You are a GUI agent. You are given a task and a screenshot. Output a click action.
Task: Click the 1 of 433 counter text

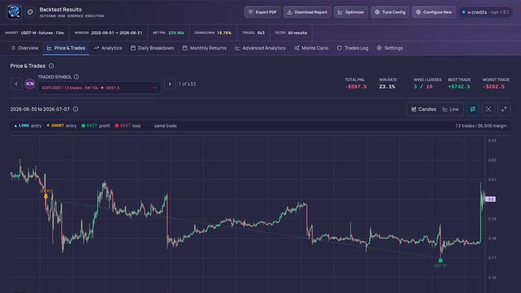[187, 84]
